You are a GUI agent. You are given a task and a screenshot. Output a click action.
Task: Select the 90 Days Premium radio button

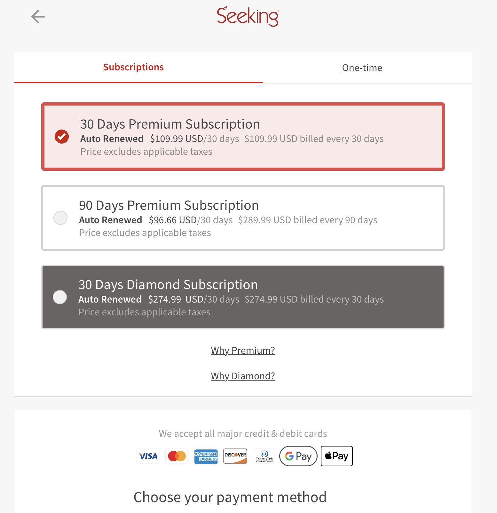click(60, 218)
